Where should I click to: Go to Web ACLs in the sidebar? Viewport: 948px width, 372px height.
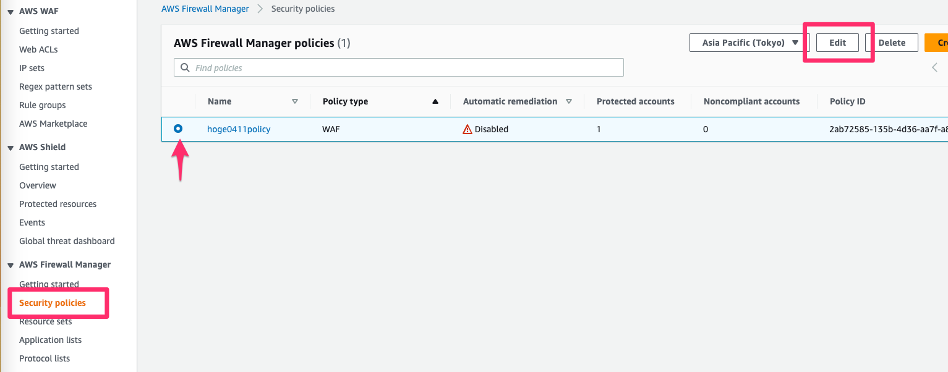pos(38,49)
